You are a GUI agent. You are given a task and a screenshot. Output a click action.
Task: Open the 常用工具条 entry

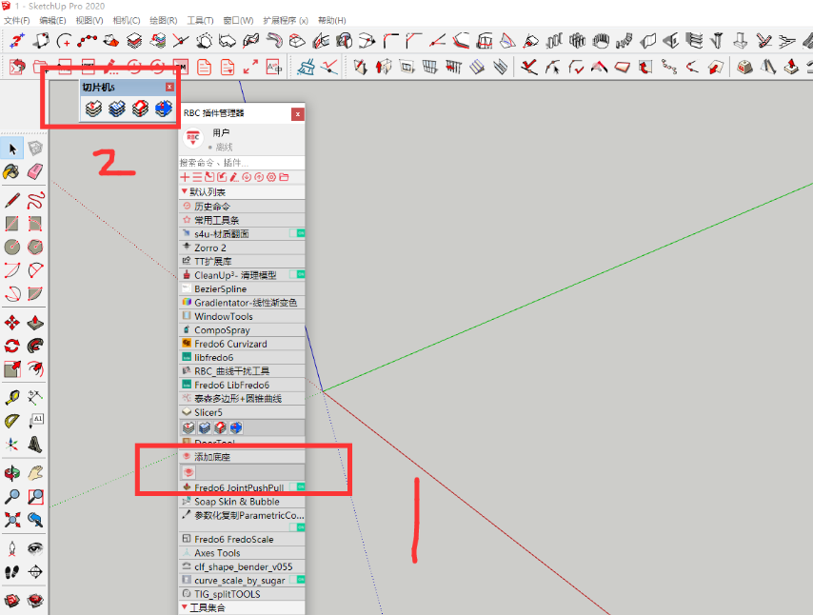(x=242, y=220)
